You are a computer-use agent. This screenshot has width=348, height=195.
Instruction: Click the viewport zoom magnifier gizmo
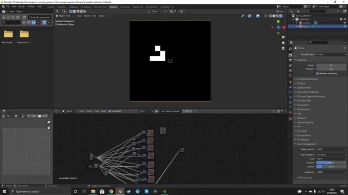(283, 37)
